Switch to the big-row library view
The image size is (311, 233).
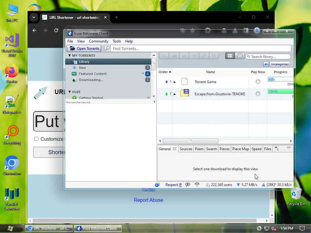pos(230,56)
